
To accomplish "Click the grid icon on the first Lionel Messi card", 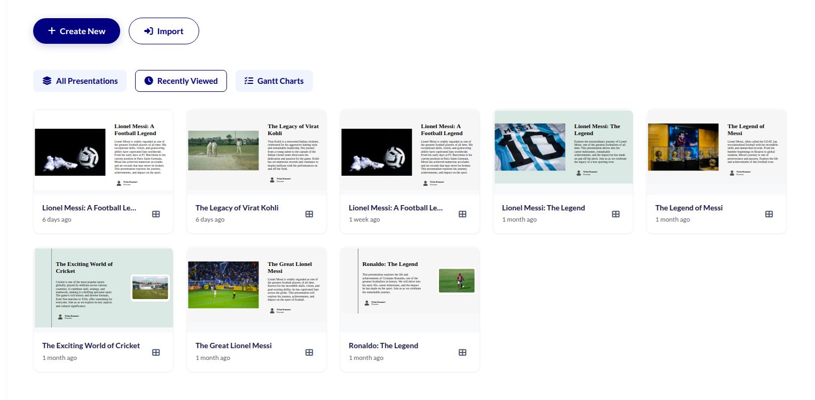I will point(156,214).
